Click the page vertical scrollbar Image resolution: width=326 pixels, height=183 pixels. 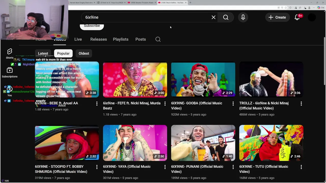click(x=324, y=61)
